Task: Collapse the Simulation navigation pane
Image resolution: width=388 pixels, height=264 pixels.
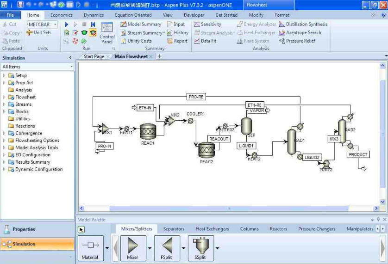Action: point(70,58)
